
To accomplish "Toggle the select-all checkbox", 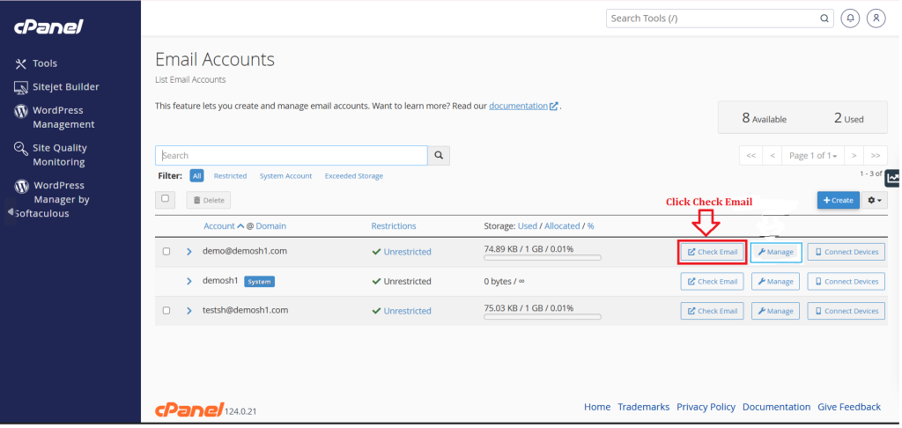I will point(165,198).
